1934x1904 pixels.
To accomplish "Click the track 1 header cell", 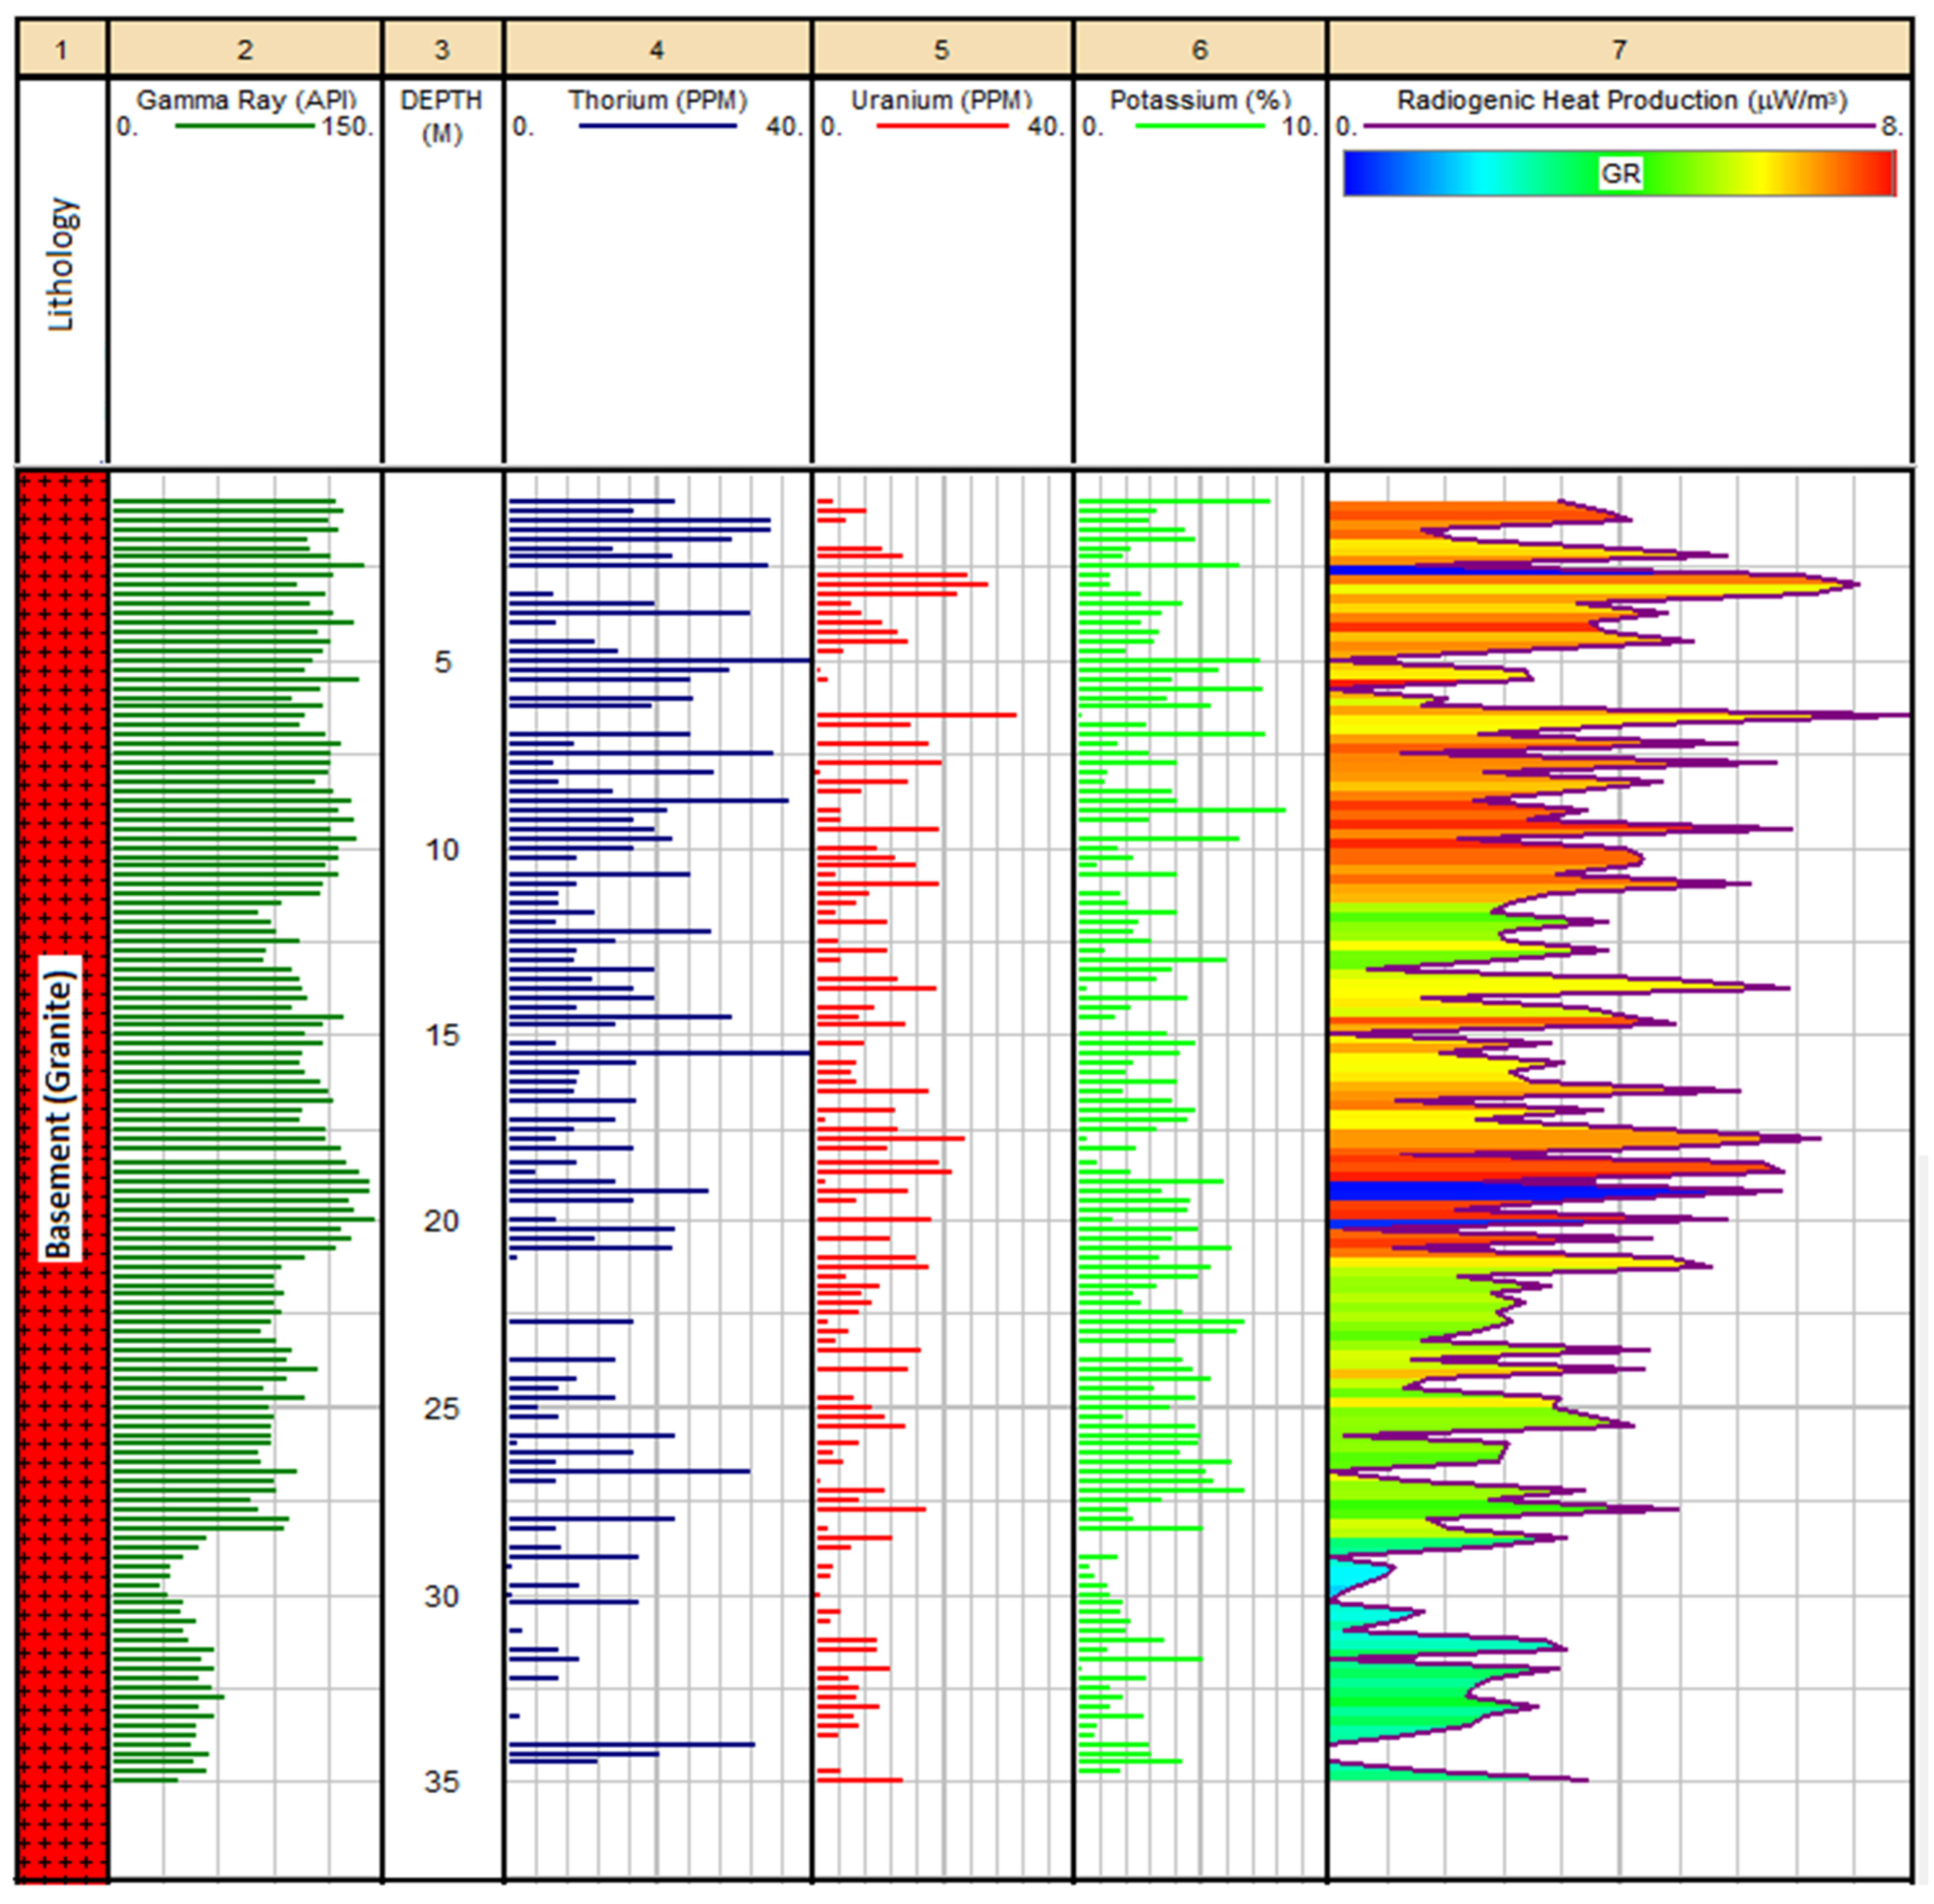I will [62, 50].
